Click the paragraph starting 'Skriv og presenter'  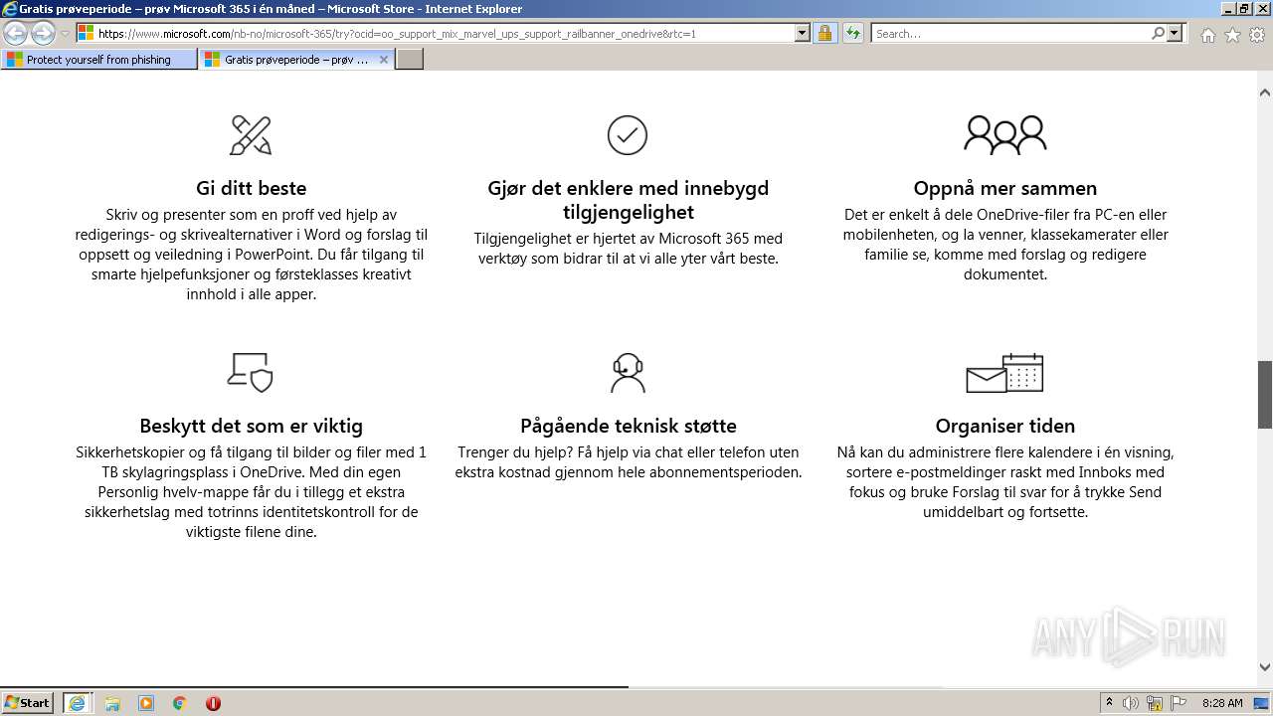(252, 255)
